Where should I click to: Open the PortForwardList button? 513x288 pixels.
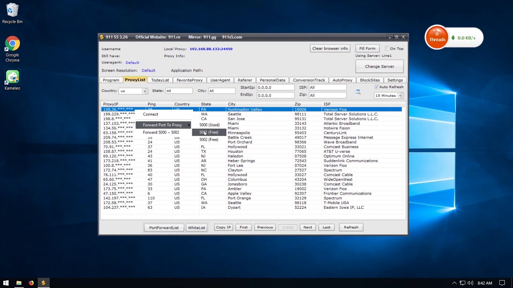164,228
